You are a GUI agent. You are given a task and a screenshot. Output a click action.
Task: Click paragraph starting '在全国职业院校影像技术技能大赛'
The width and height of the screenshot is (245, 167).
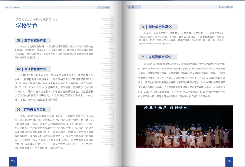pyautogui.click(x=182, y=80)
